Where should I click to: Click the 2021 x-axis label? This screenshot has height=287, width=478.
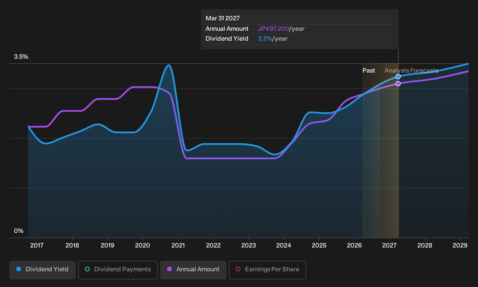tap(178, 245)
